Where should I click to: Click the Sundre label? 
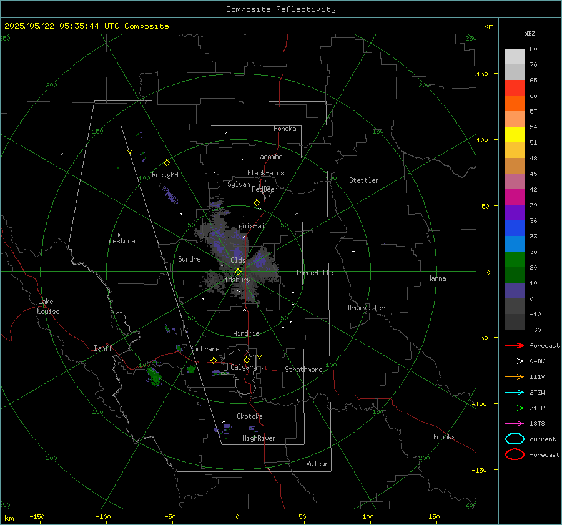pos(189,258)
